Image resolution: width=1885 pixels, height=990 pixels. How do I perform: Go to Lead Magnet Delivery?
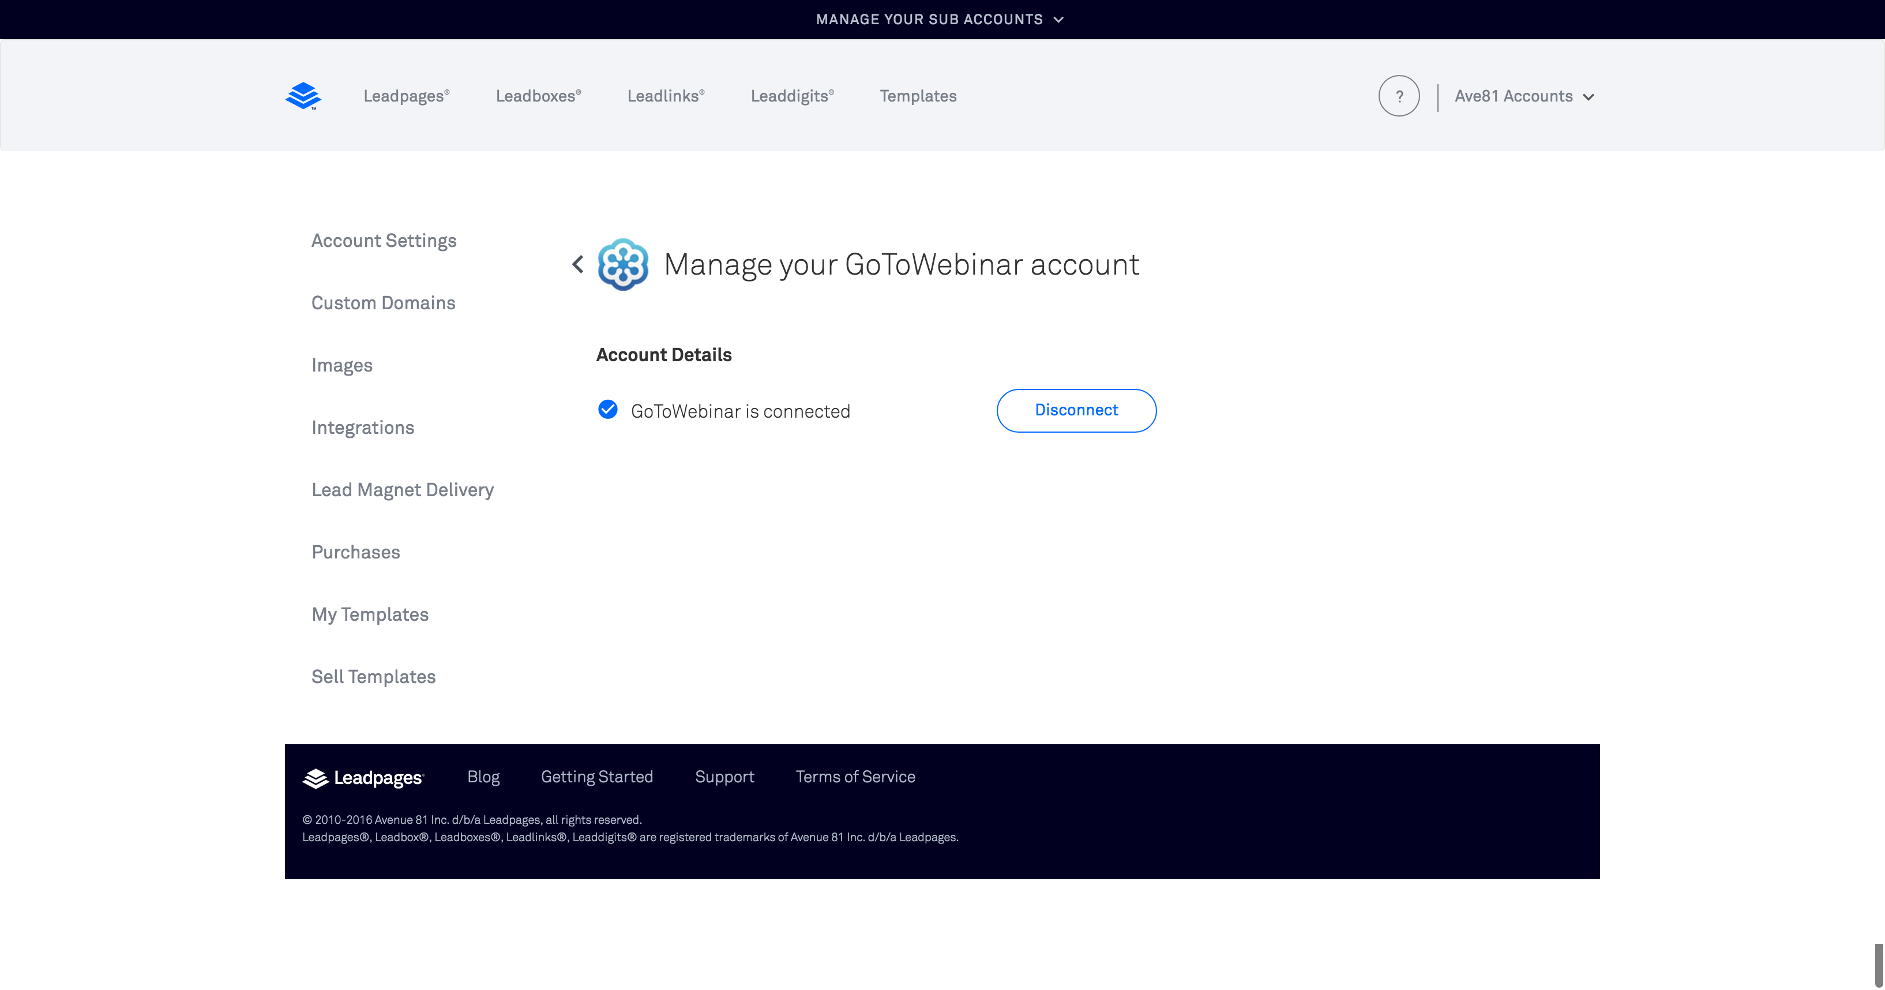[x=403, y=489]
